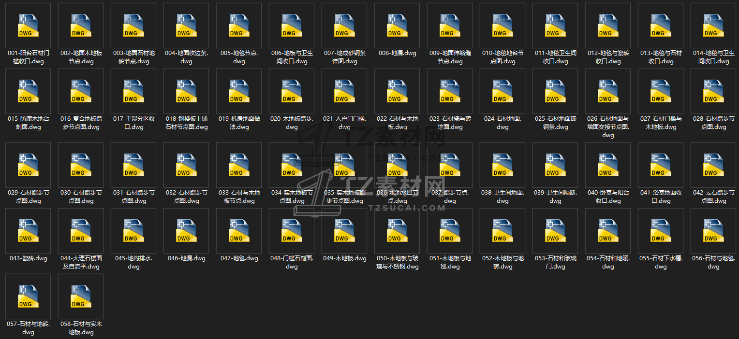The width and height of the screenshot is (739, 339).
Task: Click the file name text 034-实木地板节点图.dwg
Action: (292, 197)
